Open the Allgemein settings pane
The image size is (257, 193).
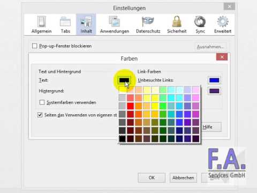[41, 25]
